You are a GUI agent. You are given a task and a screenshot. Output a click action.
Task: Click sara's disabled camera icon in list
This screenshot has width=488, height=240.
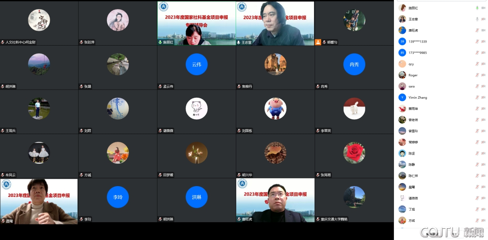click(x=483, y=86)
